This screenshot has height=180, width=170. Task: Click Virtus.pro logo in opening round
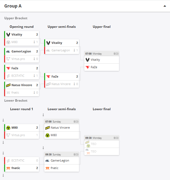8,59
